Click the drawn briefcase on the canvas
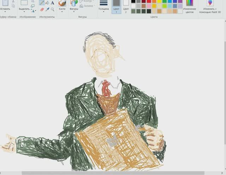The height and width of the screenshot is (175, 226). [x=118, y=141]
